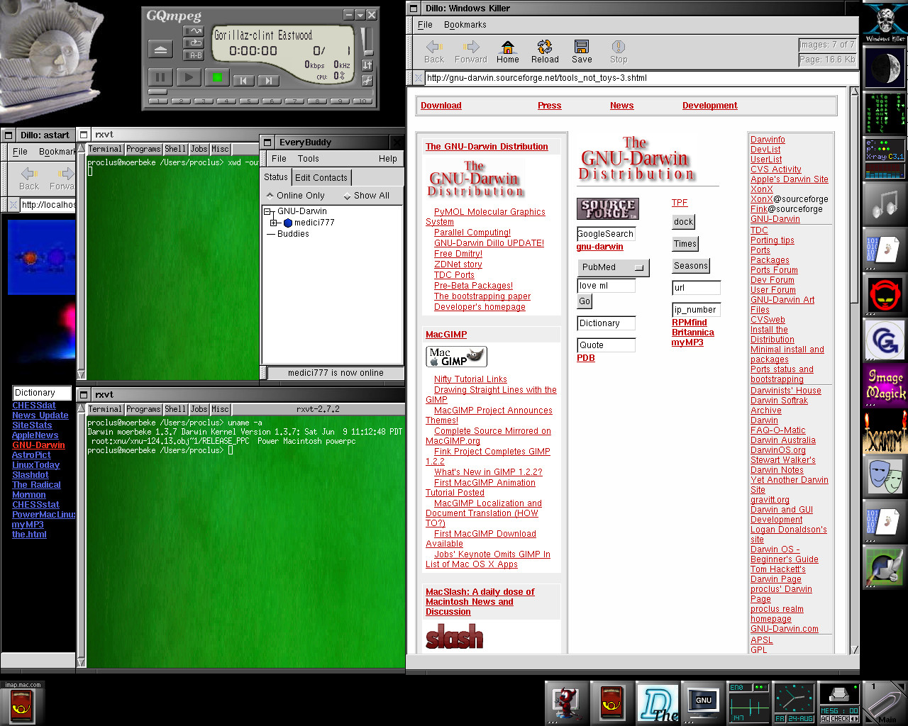
Task: Skip to next track in GQmpeg
Action: (267, 81)
